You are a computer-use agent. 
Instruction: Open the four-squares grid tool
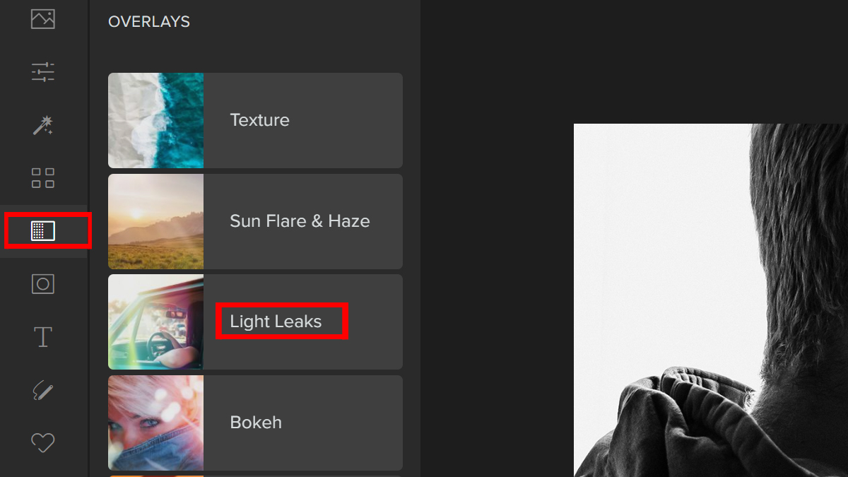(43, 178)
